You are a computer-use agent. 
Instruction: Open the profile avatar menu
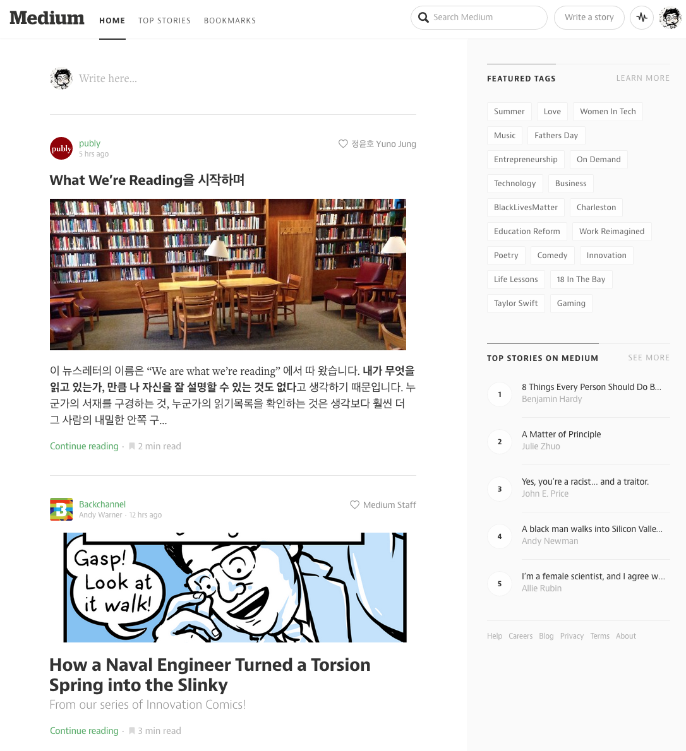(x=670, y=18)
